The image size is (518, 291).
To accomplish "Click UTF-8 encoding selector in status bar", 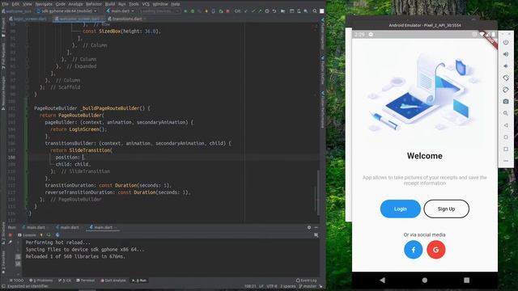I will [x=272, y=286].
